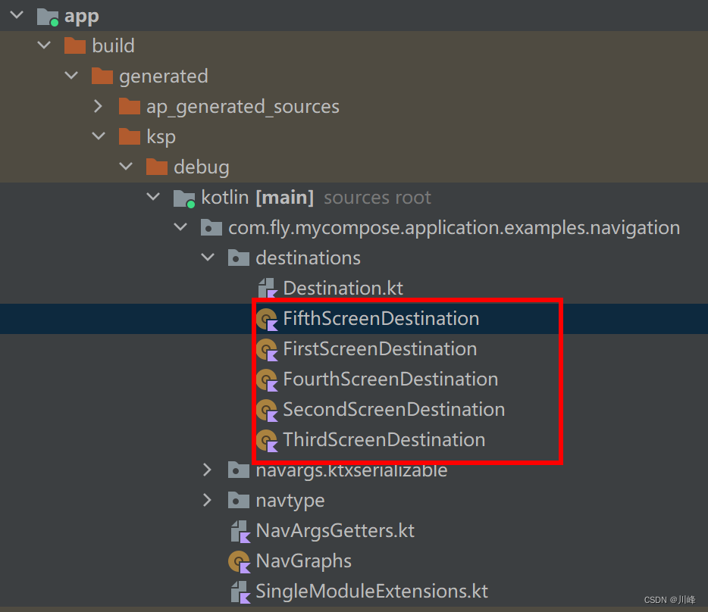Collapse the ksp folder chevron
The height and width of the screenshot is (612, 708).
tap(99, 136)
